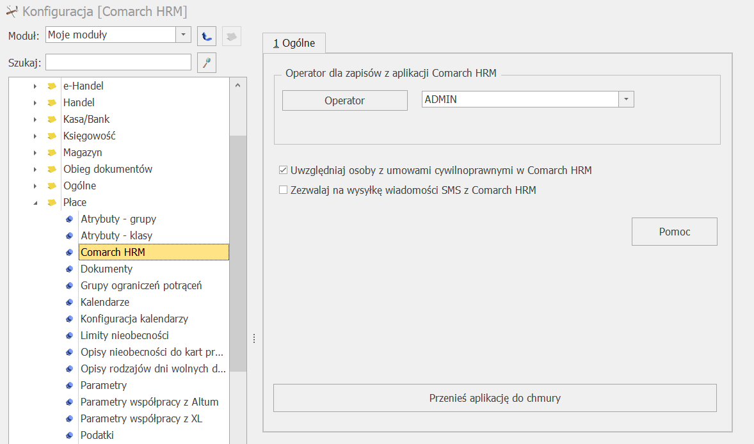Click the bullet icon of Parametry
Screen dimensions: 754x444
[x=69, y=385]
